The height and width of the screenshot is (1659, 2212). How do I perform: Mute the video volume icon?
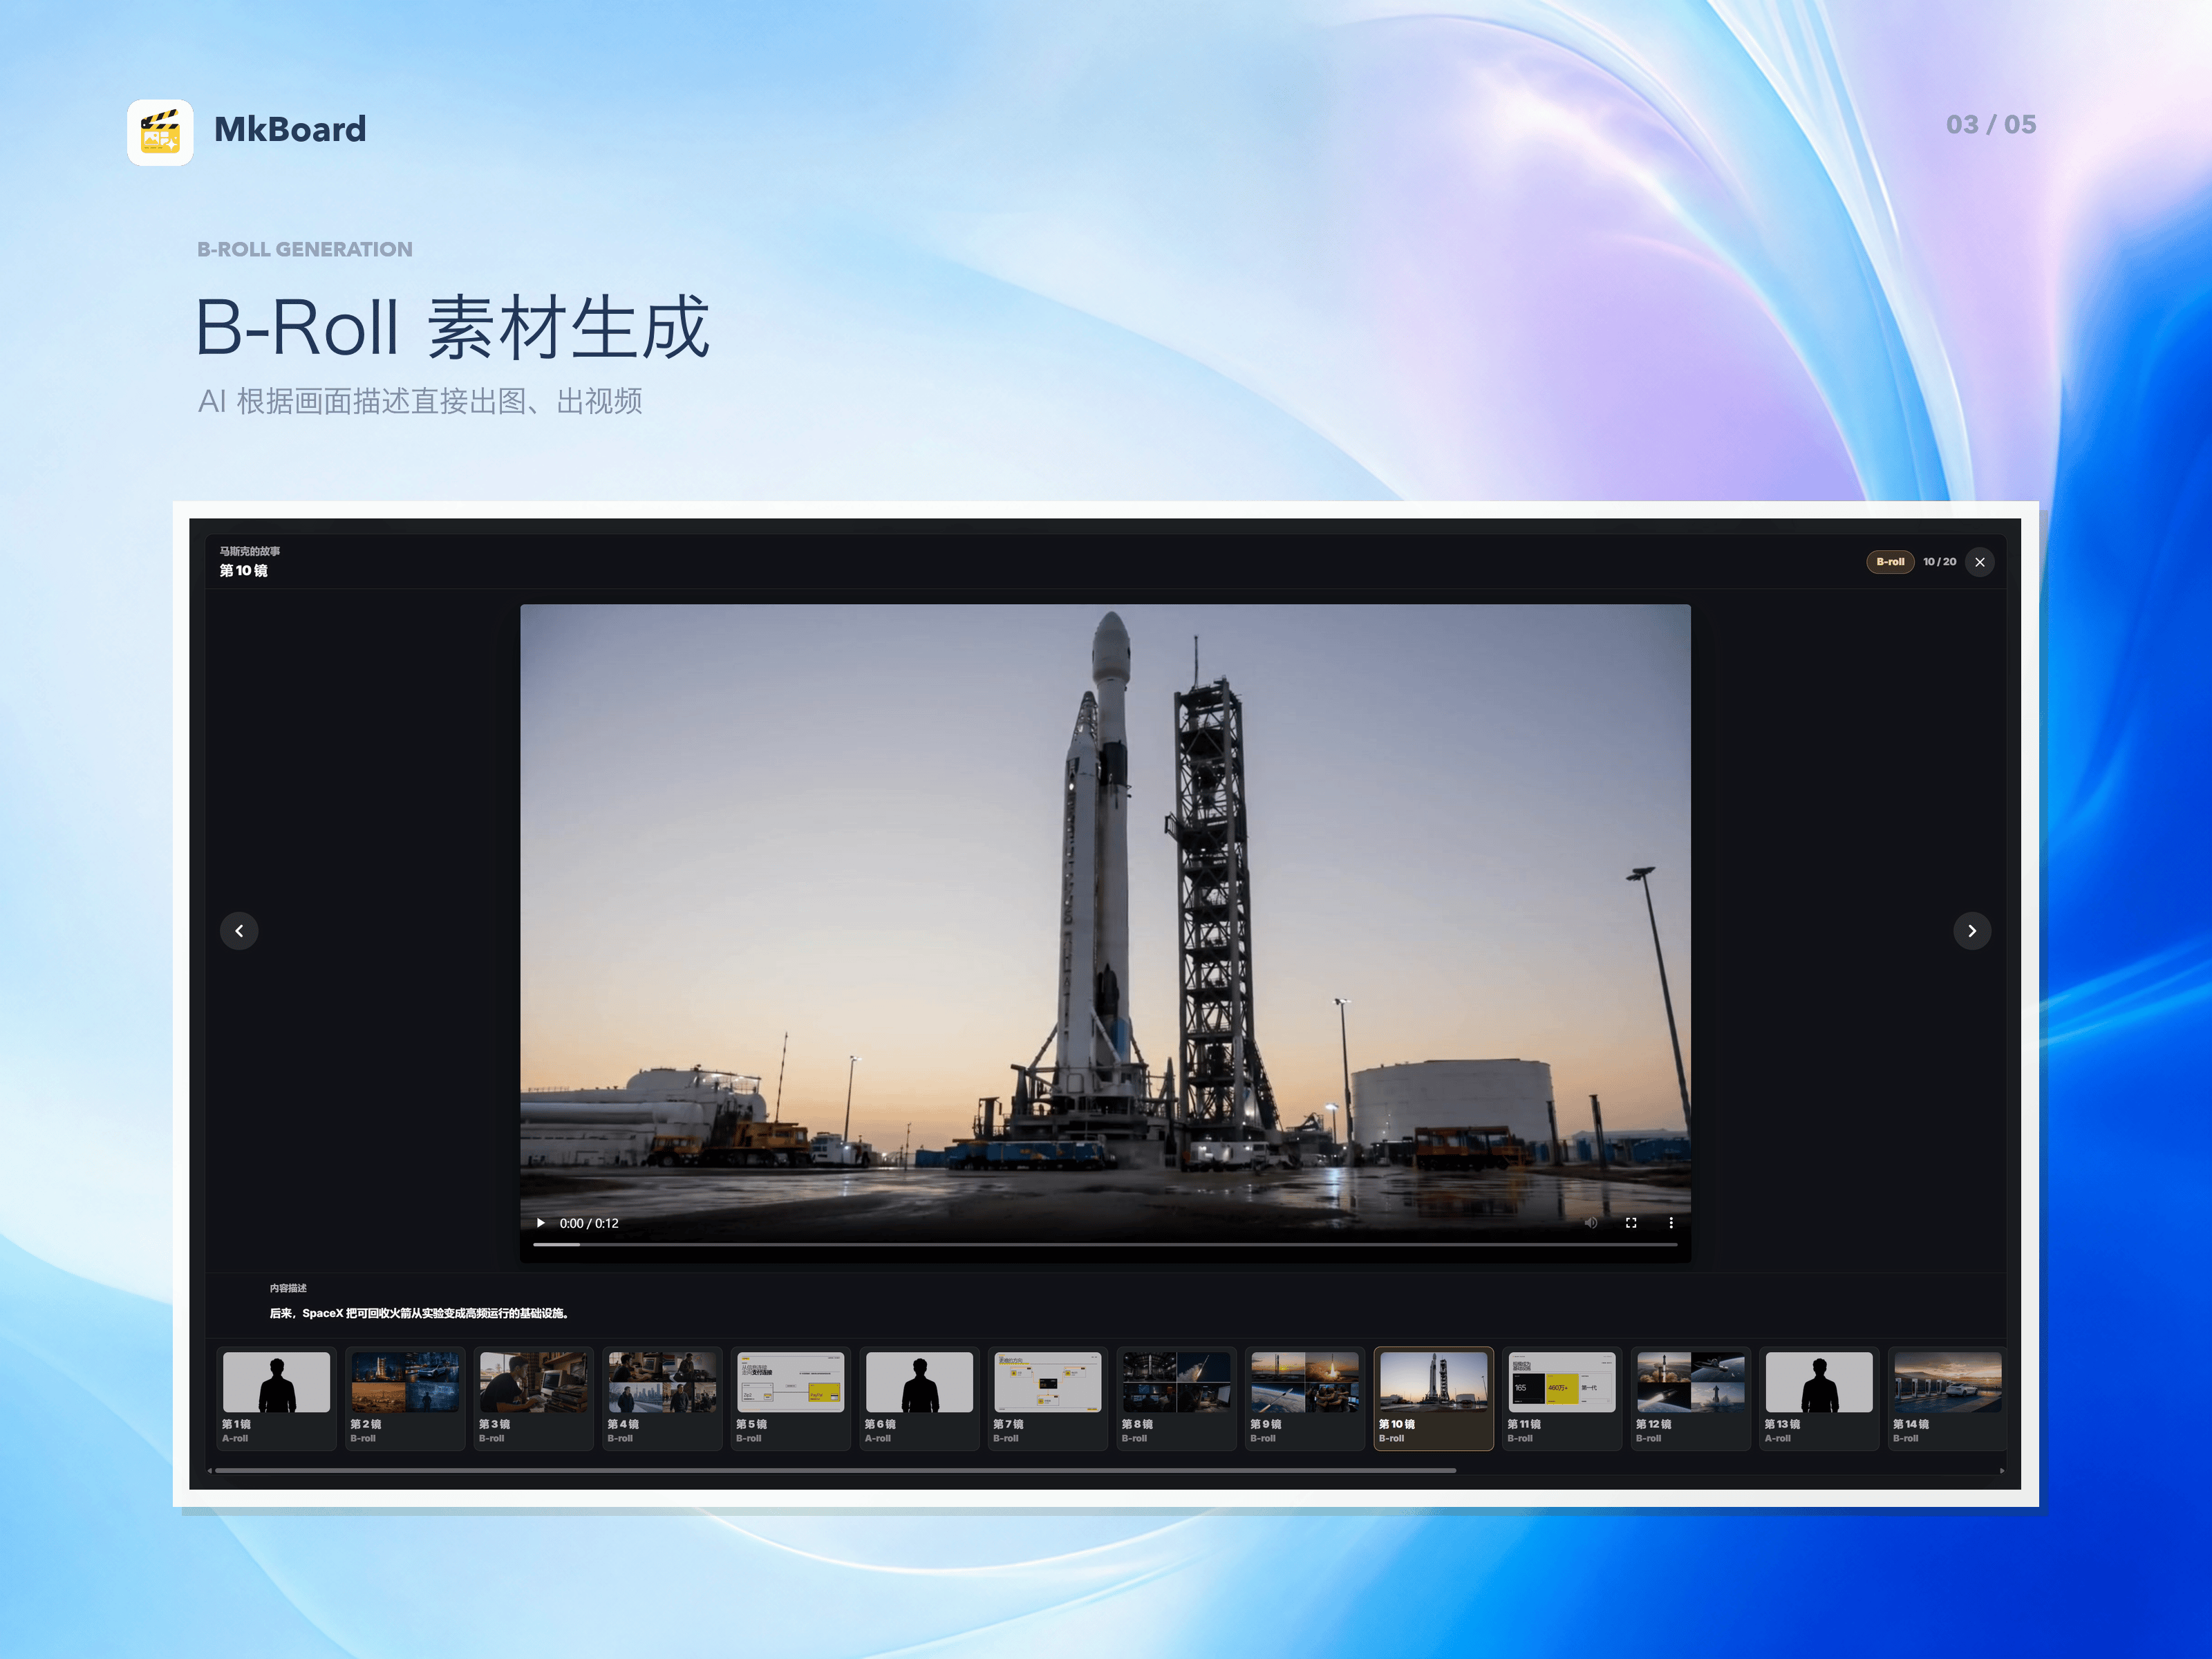tap(1591, 1223)
